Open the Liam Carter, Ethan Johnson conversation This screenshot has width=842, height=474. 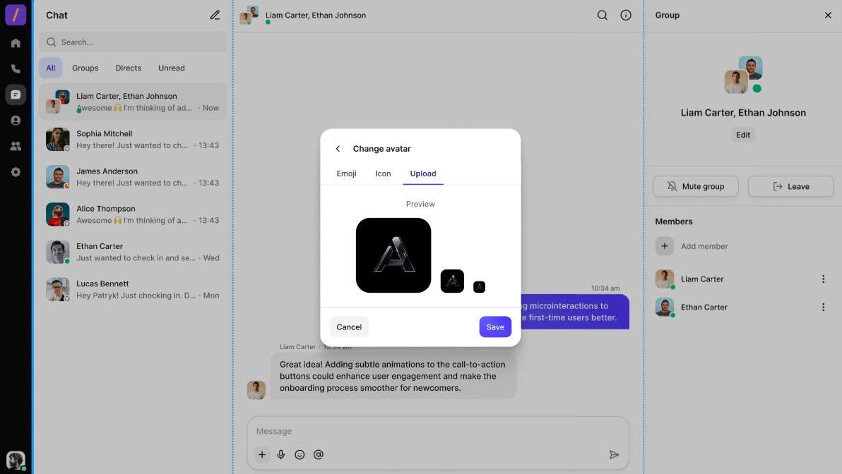pos(133,102)
